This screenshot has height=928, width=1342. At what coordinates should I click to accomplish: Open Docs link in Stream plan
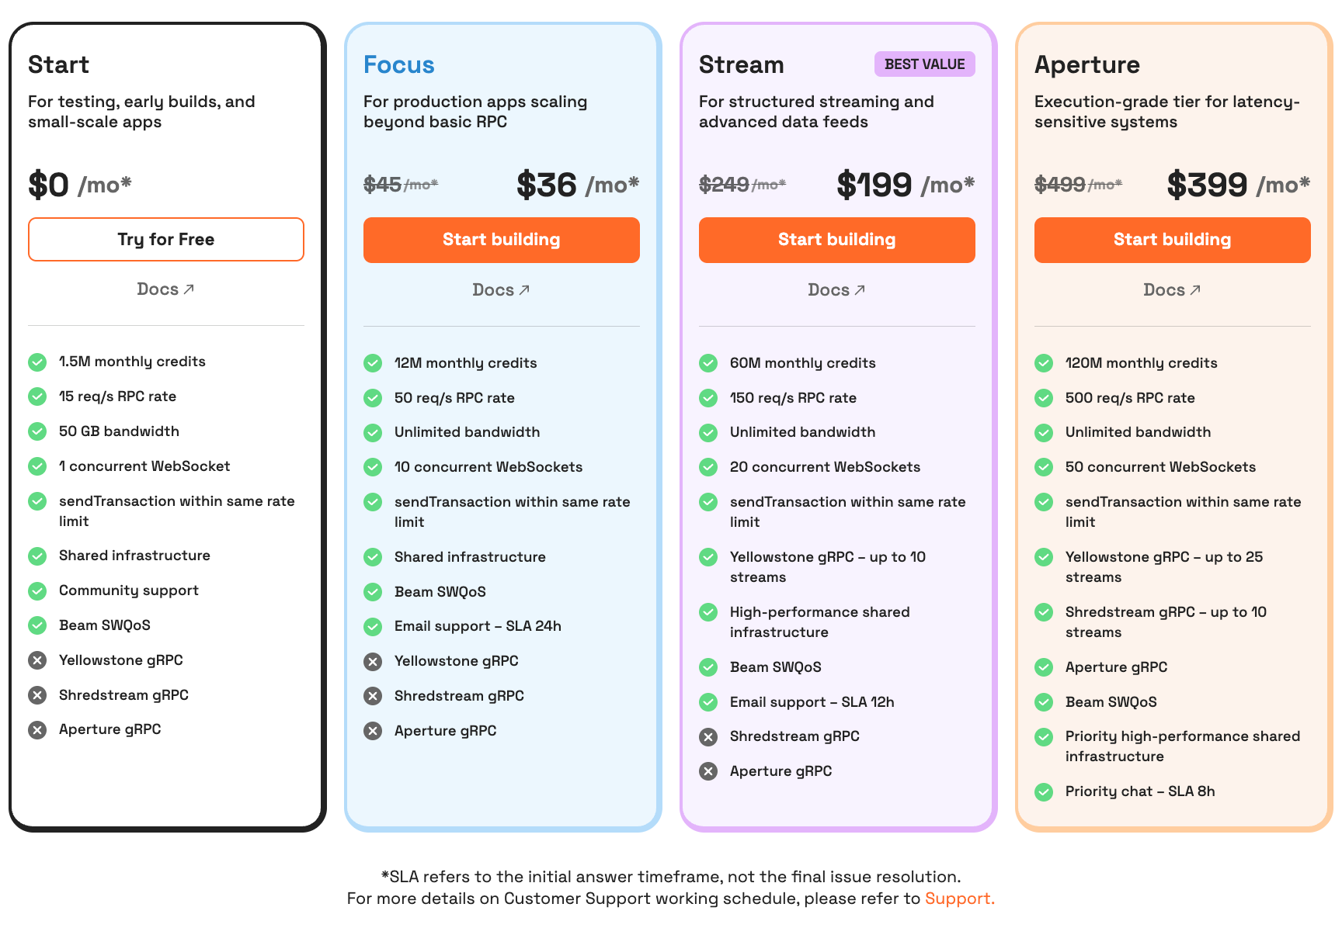point(837,290)
